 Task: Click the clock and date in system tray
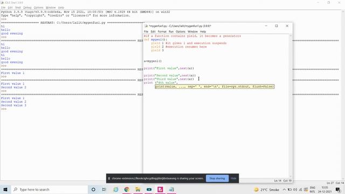coord(325,190)
